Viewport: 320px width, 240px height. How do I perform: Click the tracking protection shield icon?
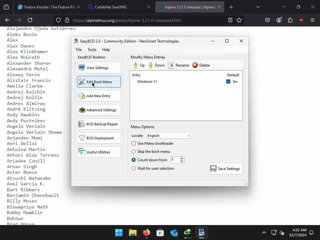click(58, 20)
